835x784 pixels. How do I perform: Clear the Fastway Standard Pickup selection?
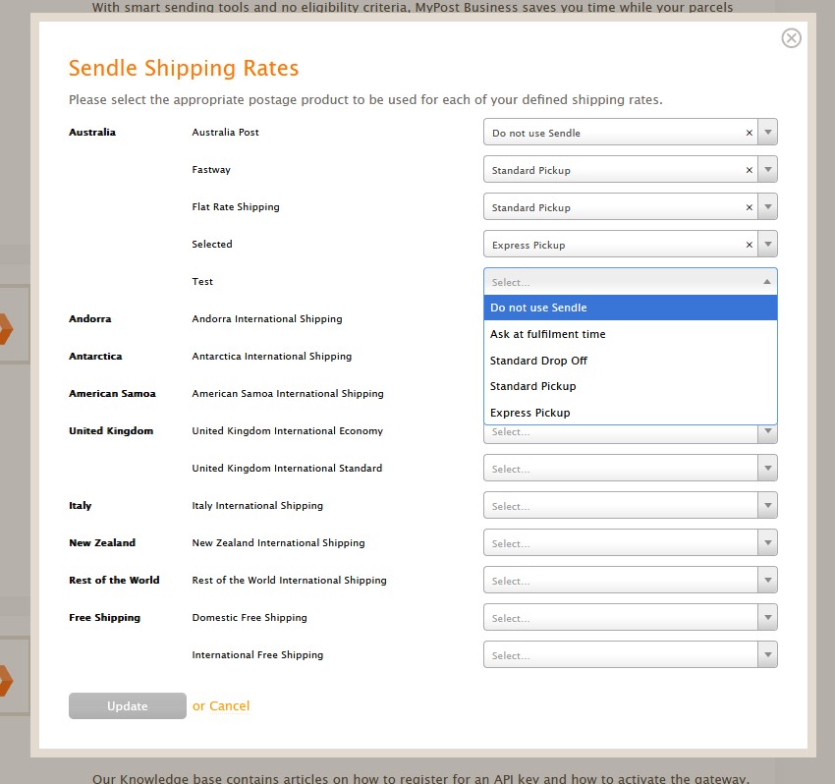(749, 170)
